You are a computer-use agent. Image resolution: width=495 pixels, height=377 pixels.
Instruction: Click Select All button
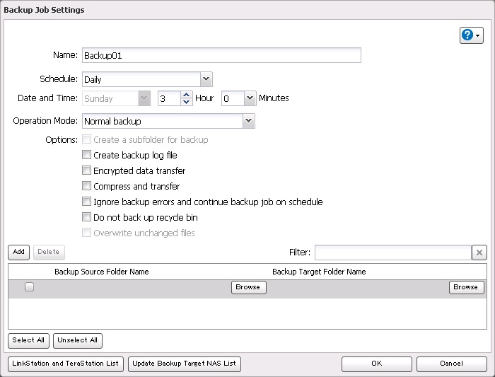[x=28, y=341]
